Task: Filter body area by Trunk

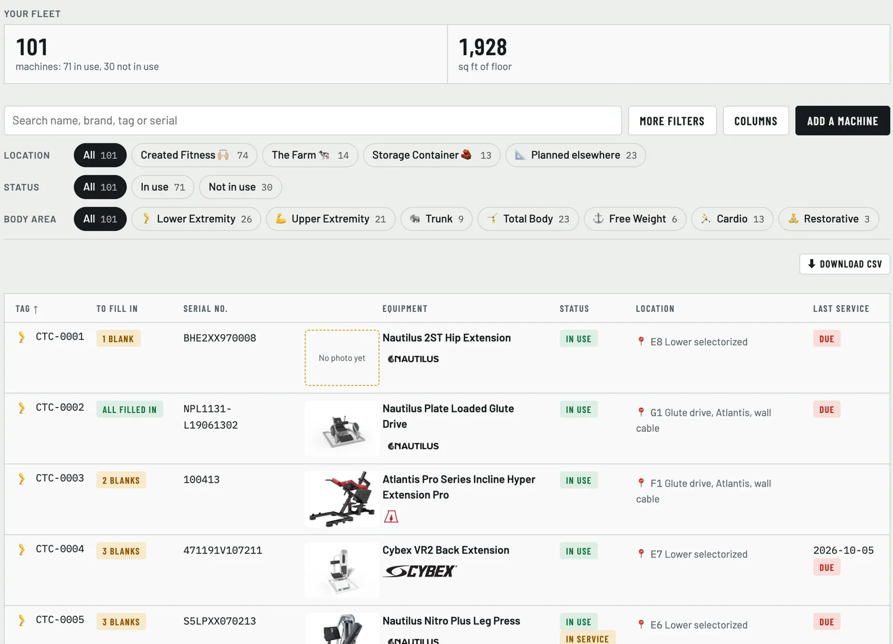Action: tap(436, 219)
